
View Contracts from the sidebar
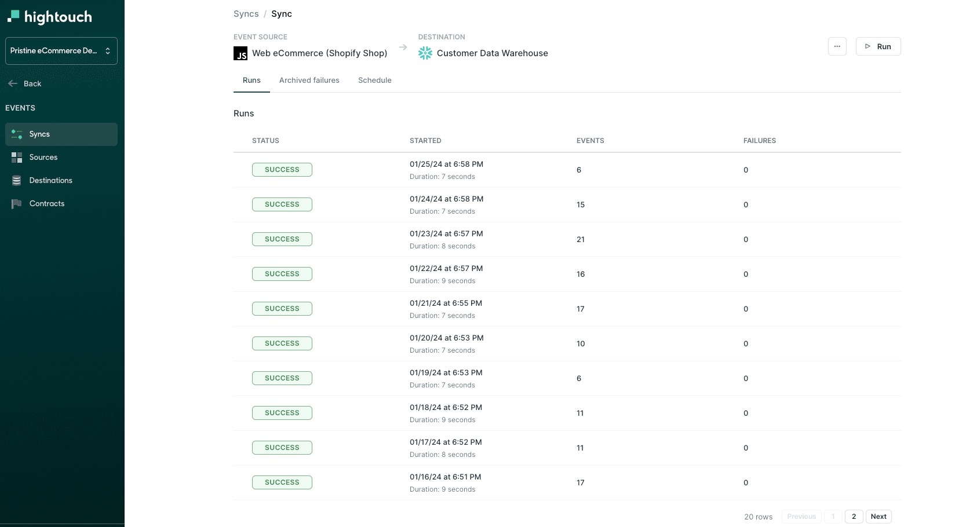point(47,203)
